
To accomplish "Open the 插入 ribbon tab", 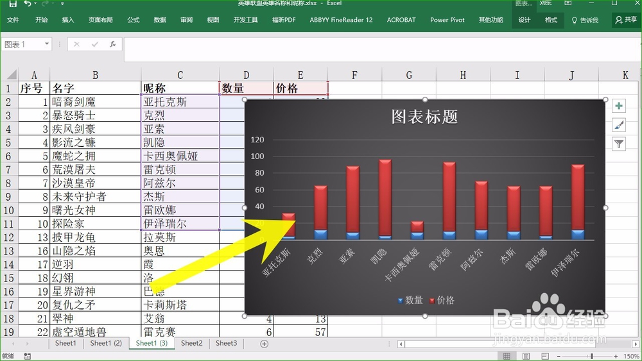I will click(x=68, y=20).
